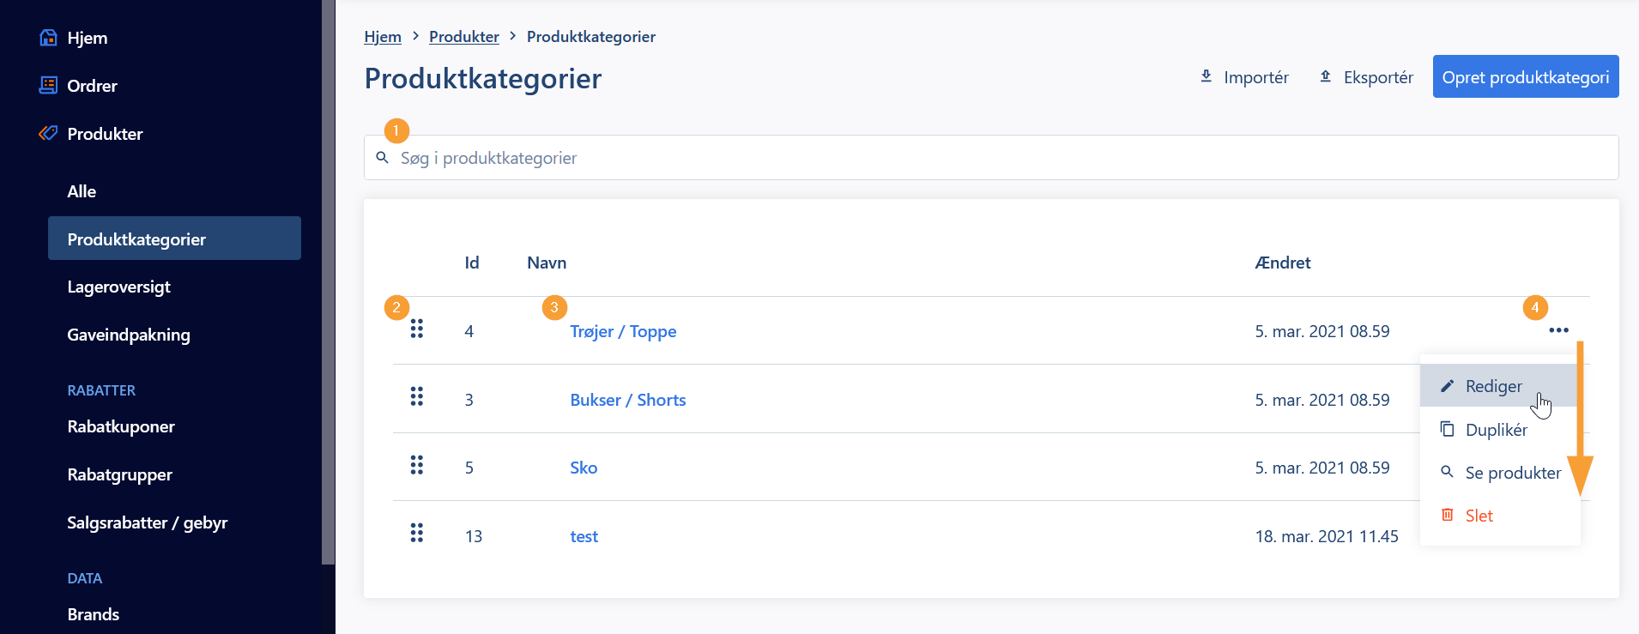Click drag handle for Trøjer / Toppe row
This screenshot has width=1639, height=634.
click(417, 329)
